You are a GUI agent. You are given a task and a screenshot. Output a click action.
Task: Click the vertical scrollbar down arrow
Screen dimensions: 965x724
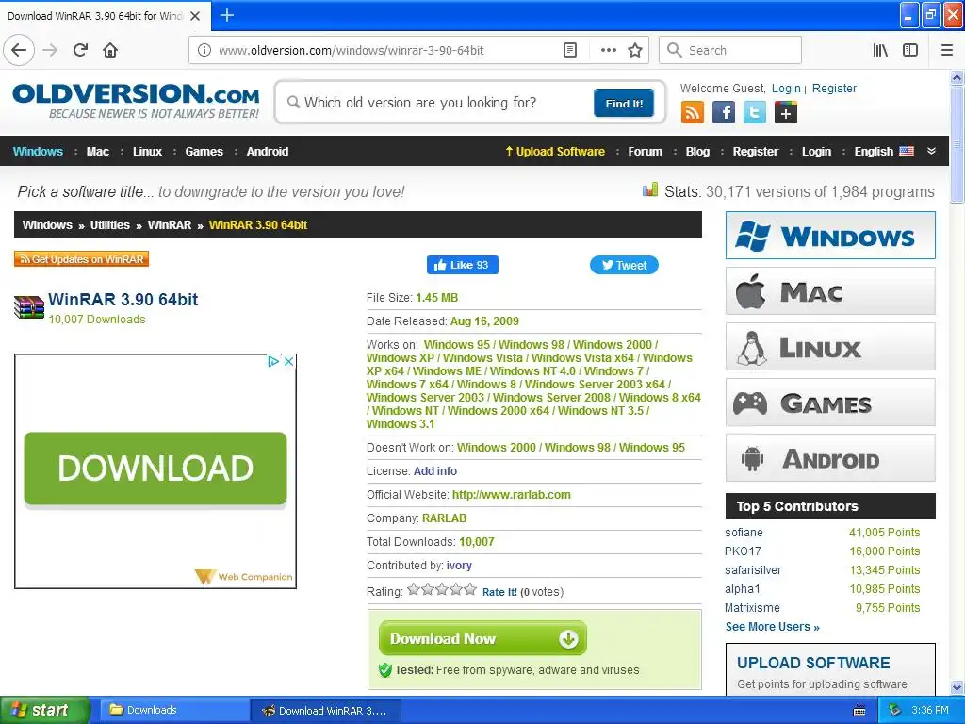pos(957,687)
